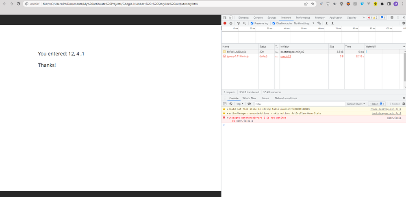406x197 pixels.
Task: Open frame.desktop.min.js:2 source link
Action: pos(386,109)
